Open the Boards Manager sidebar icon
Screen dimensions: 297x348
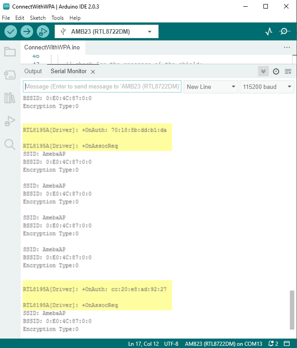pyautogui.click(x=10, y=75)
